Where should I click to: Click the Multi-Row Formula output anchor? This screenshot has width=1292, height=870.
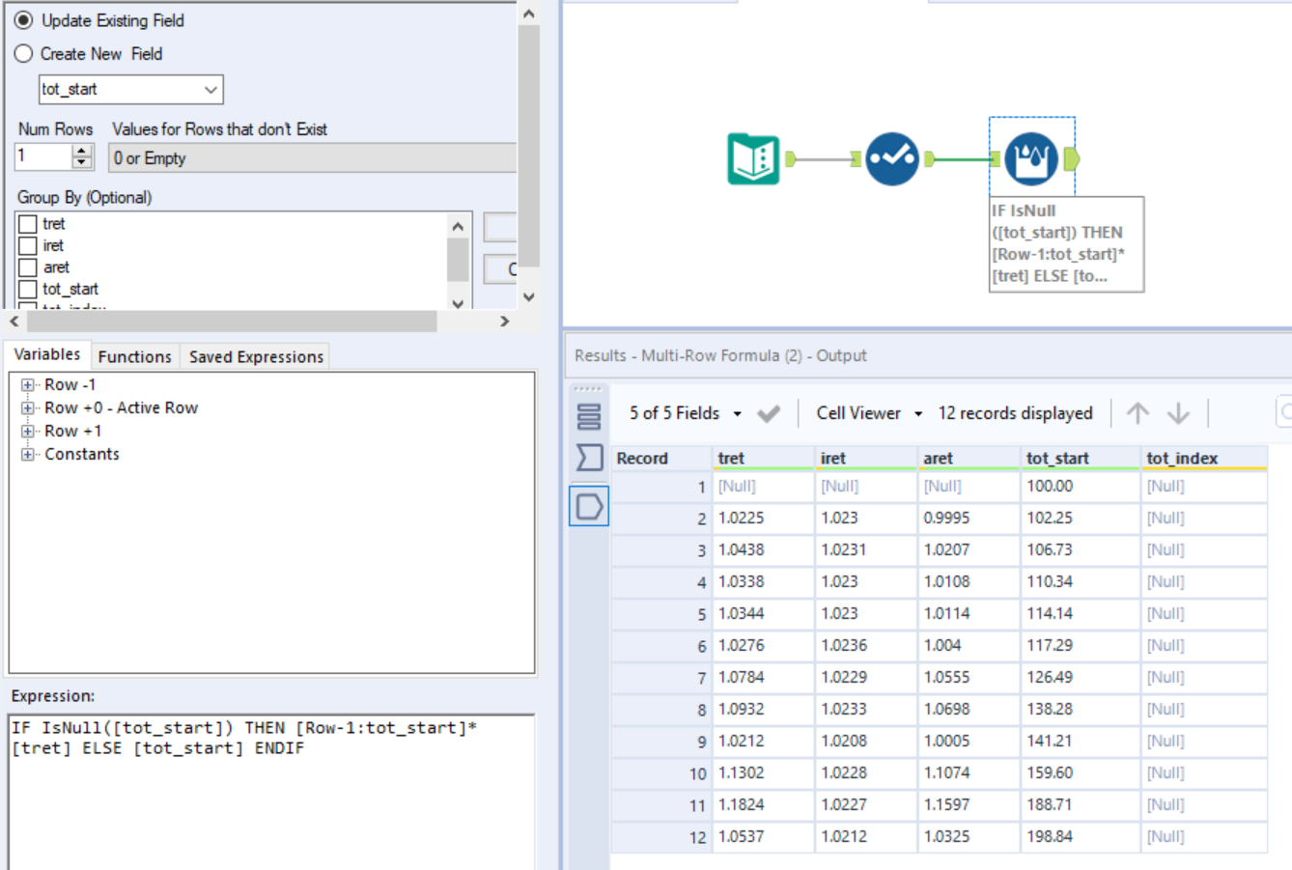(1071, 158)
